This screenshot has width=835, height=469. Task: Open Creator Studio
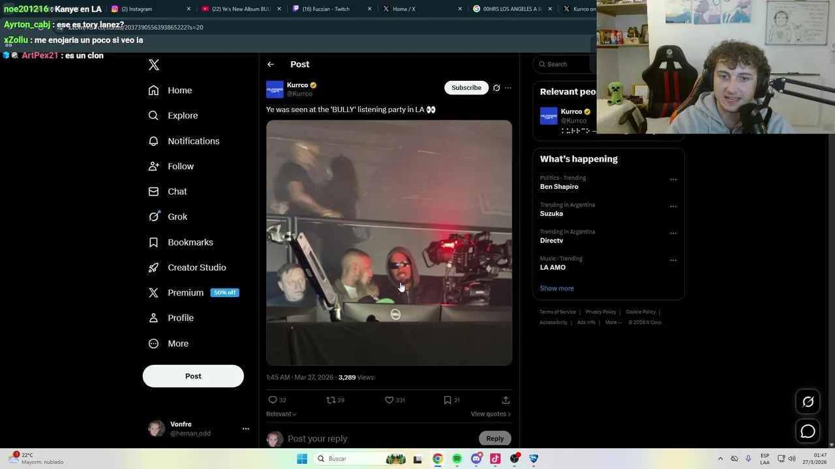[187, 268]
